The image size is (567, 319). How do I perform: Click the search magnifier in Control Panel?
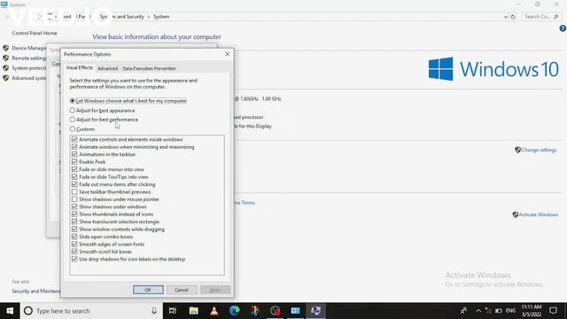[x=556, y=17]
